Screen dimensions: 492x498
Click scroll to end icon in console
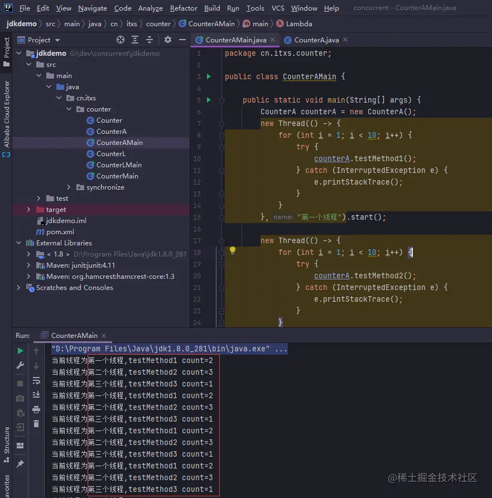coord(36,395)
